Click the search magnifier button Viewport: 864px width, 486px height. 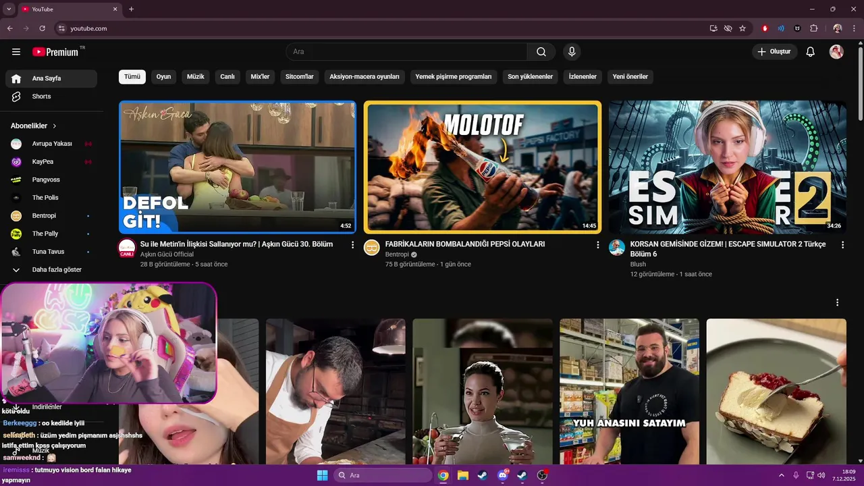point(541,52)
